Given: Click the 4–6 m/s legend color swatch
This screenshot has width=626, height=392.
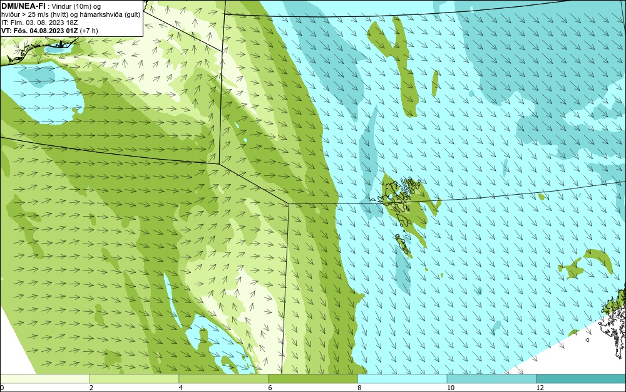Looking at the screenshot, I should click(x=223, y=379).
